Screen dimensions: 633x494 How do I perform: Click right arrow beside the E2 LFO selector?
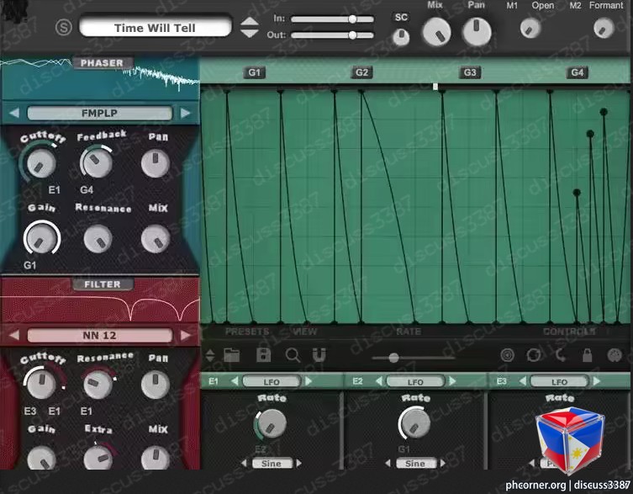click(x=452, y=381)
